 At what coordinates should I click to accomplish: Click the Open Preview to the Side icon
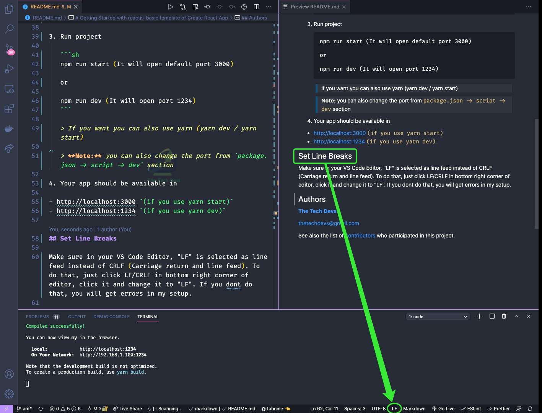tap(195, 7)
